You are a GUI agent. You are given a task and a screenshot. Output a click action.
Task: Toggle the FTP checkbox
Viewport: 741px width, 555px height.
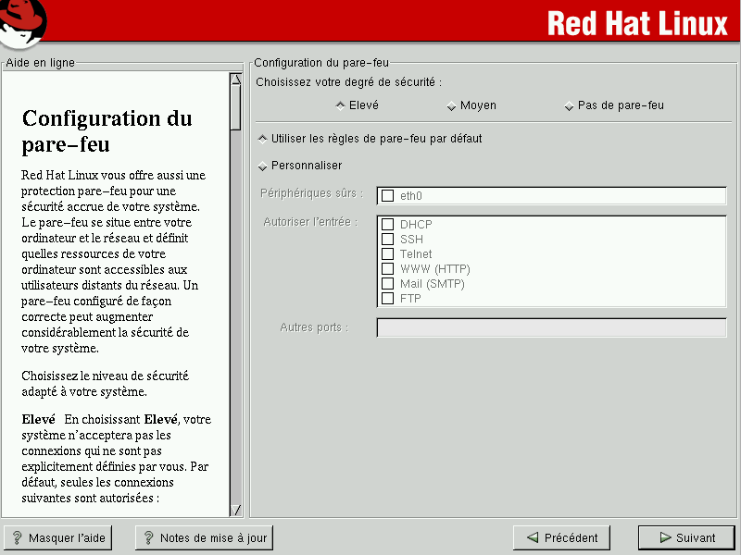coord(388,299)
